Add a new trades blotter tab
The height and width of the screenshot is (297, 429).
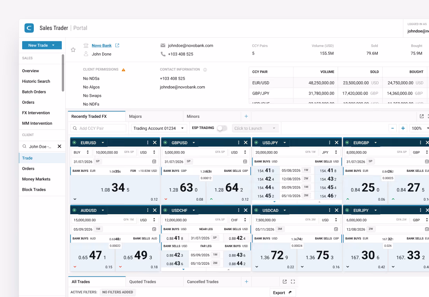[x=246, y=282]
